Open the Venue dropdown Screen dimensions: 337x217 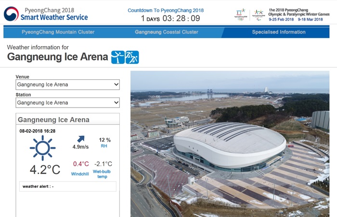[x=67, y=84]
